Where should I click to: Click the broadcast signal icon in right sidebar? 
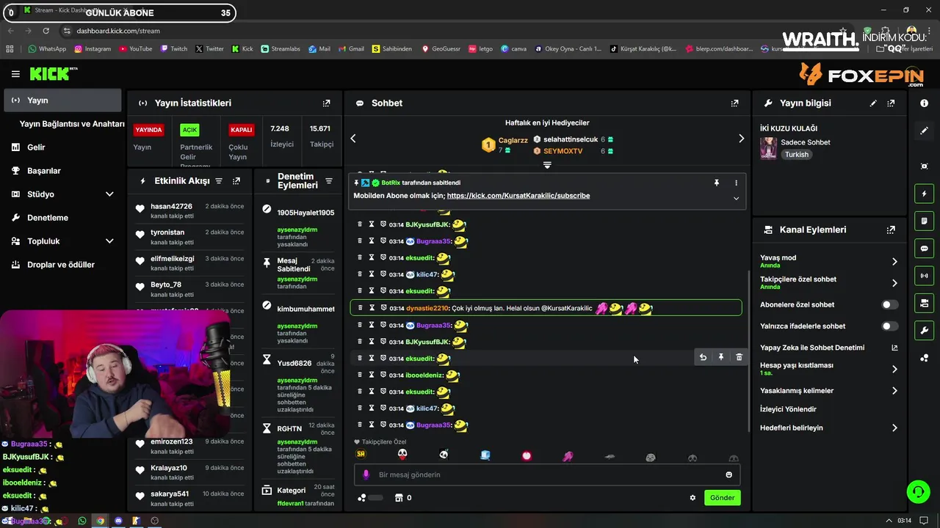click(924, 276)
